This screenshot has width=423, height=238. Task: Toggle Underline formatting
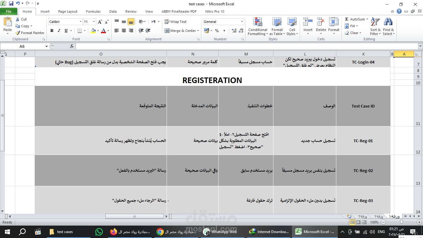point(66,31)
